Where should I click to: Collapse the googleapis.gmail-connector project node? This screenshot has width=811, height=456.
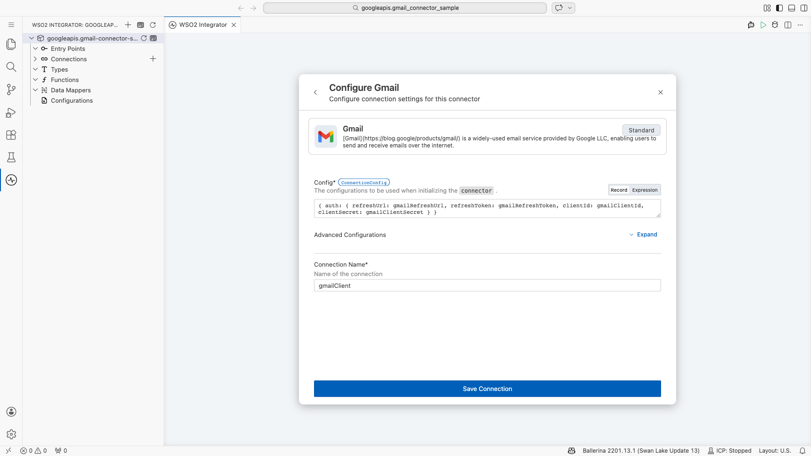point(32,38)
